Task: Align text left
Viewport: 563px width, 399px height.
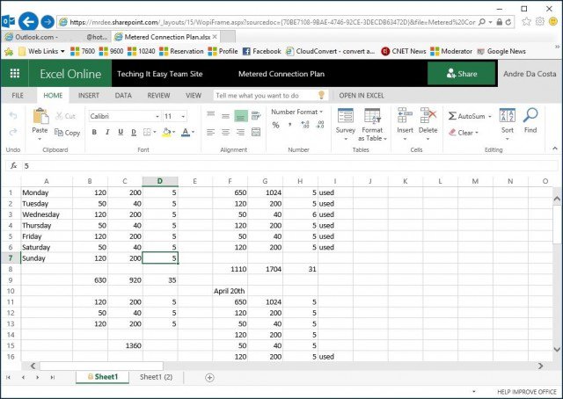Action: pyautogui.click(x=211, y=133)
